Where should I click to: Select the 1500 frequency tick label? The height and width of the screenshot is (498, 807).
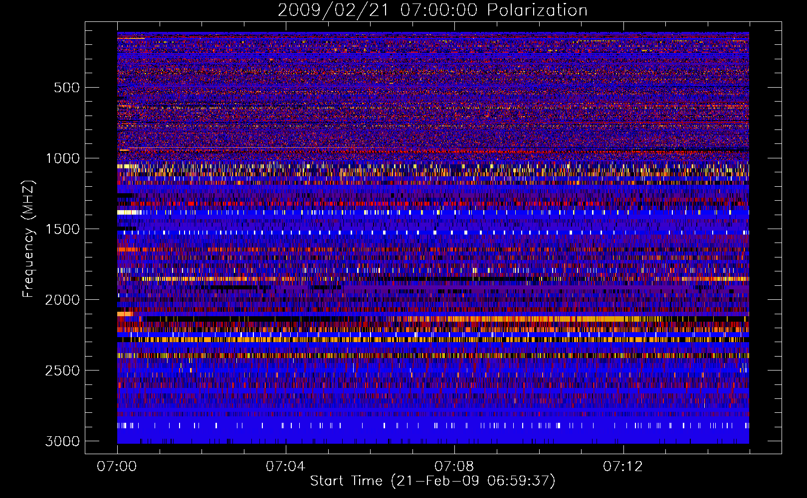(x=63, y=229)
